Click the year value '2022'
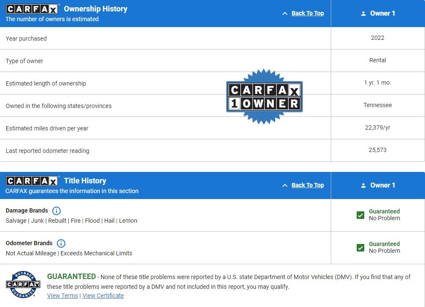Screen dimensions: 425x307 tap(377, 38)
